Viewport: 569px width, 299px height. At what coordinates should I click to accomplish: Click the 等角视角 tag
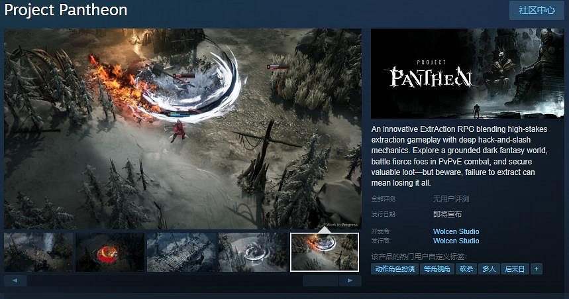click(x=437, y=269)
